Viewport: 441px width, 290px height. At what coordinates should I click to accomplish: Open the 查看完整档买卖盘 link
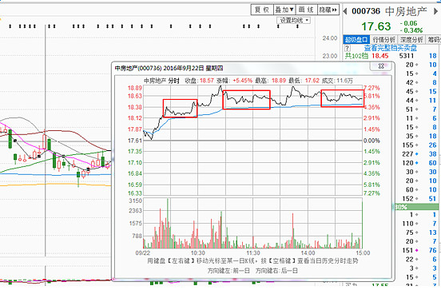pyautogui.click(x=391, y=48)
